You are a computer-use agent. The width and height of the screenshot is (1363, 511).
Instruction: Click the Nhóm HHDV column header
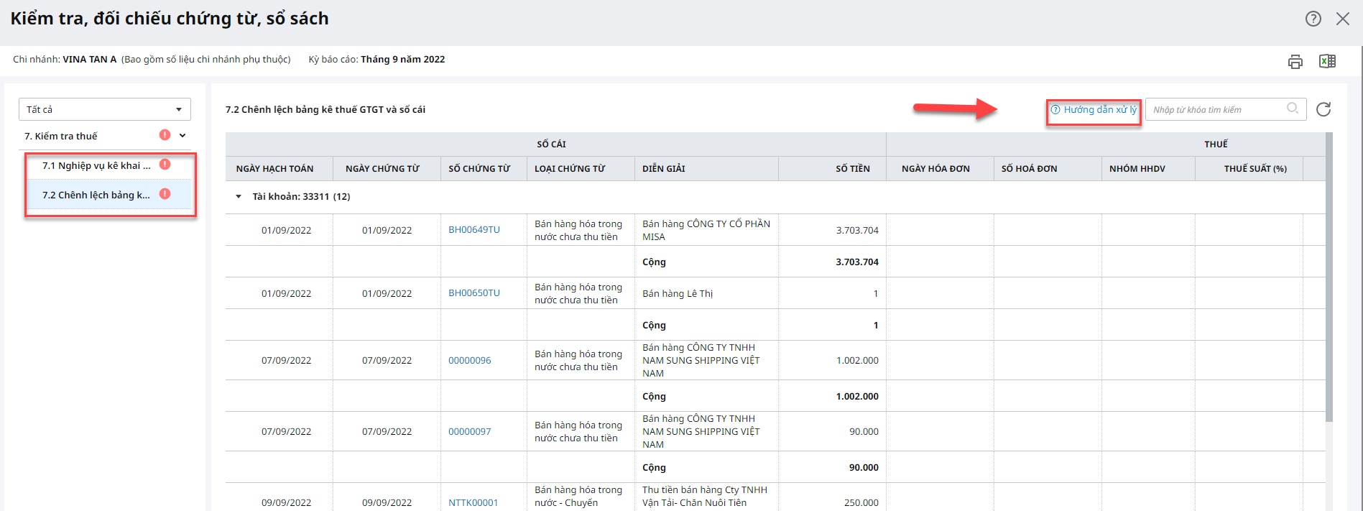[x=1149, y=169]
